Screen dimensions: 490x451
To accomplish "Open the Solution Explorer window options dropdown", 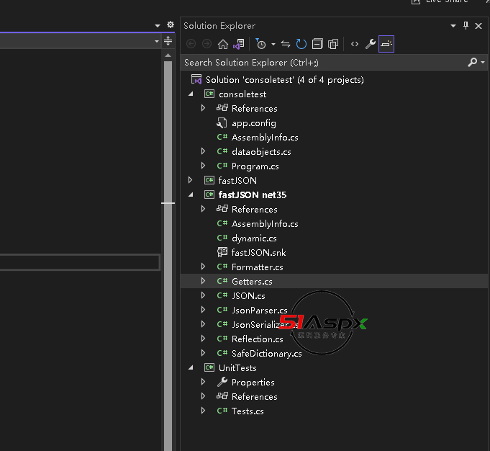I will [453, 26].
